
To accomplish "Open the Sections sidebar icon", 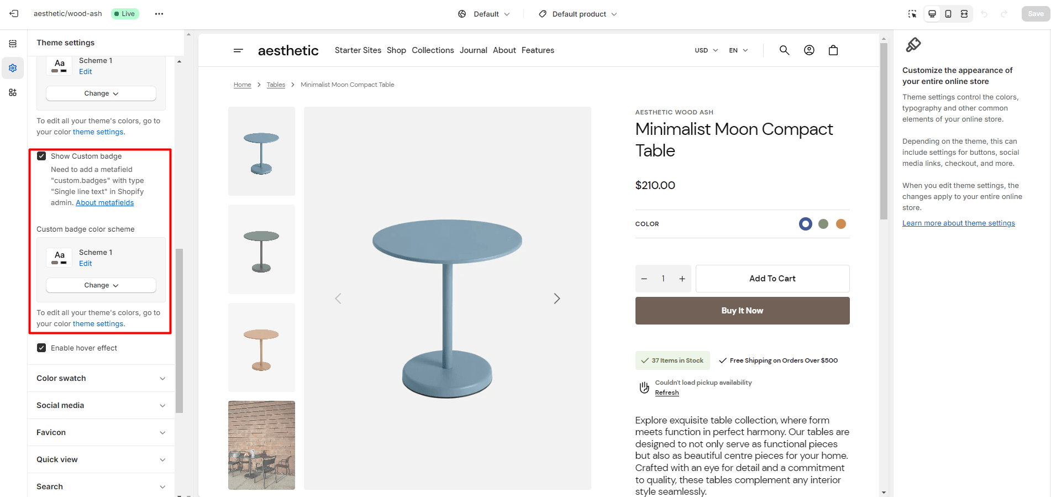I will pos(13,44).
